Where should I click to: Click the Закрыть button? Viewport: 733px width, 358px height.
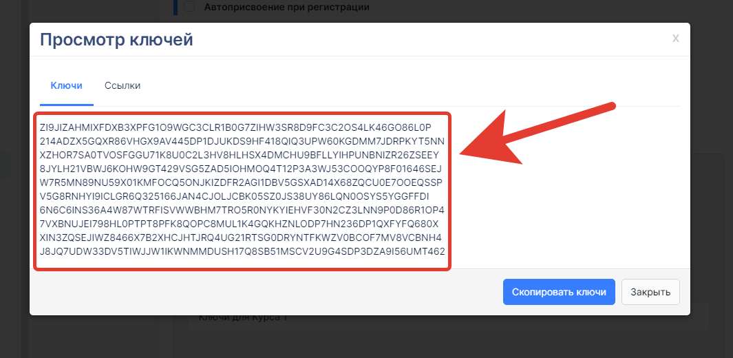click(650, 292)
